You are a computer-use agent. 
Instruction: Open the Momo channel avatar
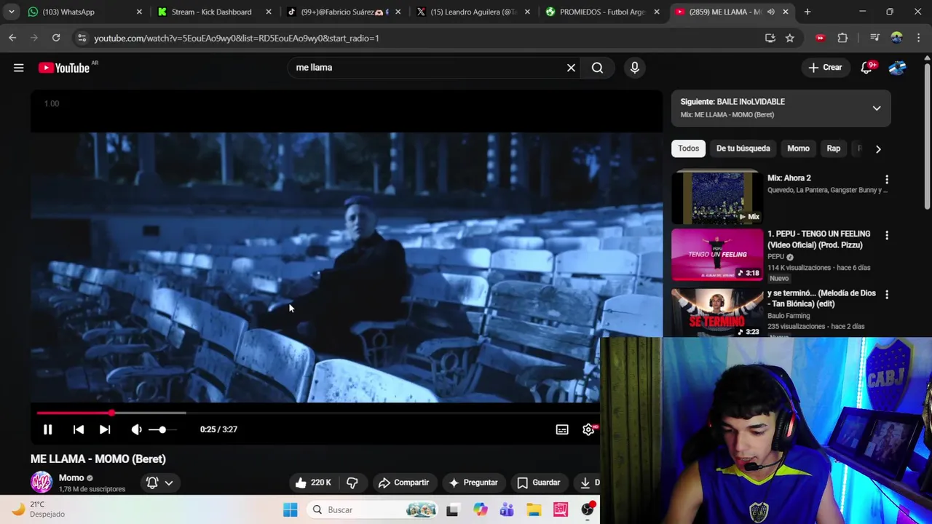42,483
